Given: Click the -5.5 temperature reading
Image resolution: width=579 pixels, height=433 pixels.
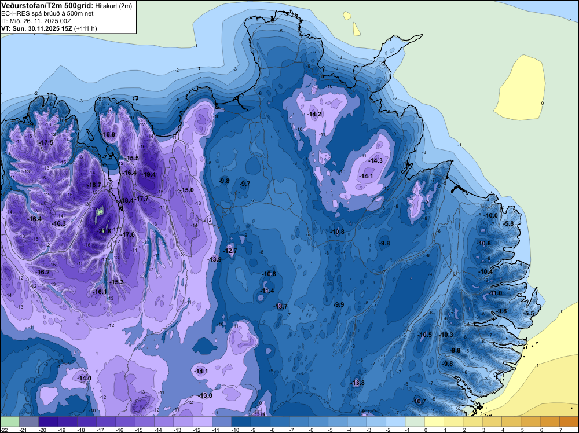Looking at the screenshot, I should 529,313.
